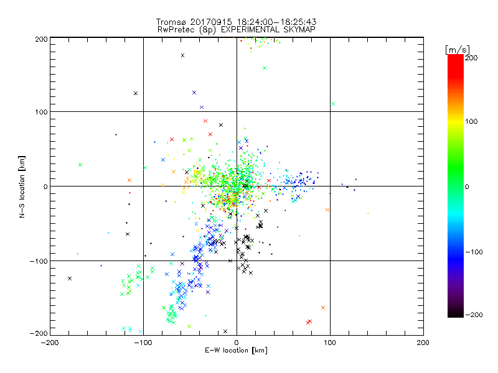Click E-W axis tick label -100
This screenshot has width=498, height=373.
pos(143,343)
